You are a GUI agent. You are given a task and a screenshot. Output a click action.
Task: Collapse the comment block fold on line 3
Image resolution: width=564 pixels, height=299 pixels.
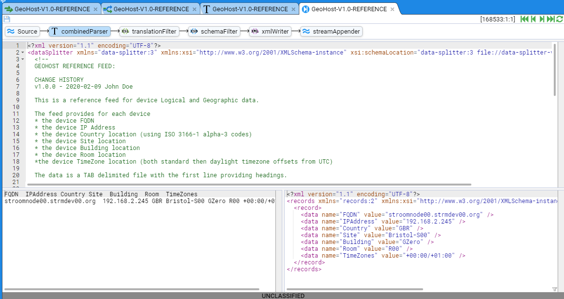click(23, 59)
